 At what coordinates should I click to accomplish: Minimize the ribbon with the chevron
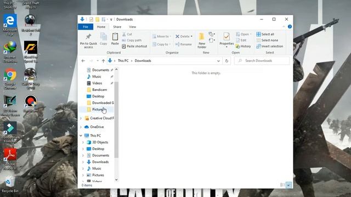coord(284,27)
